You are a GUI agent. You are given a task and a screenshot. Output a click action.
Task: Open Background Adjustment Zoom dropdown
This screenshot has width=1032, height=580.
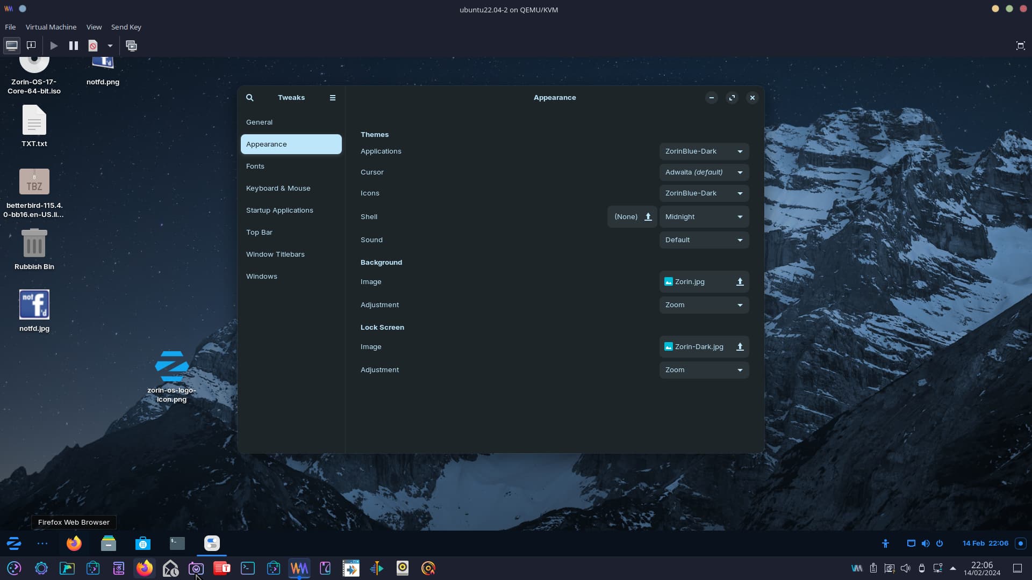704,305
